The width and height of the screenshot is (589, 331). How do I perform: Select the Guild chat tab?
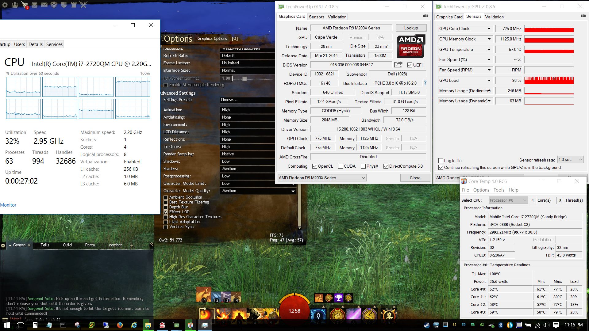67,245
